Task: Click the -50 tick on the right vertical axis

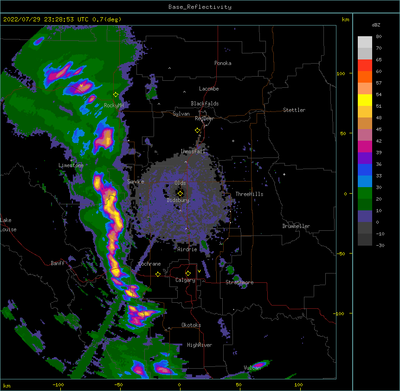Action: coord(341,254)
